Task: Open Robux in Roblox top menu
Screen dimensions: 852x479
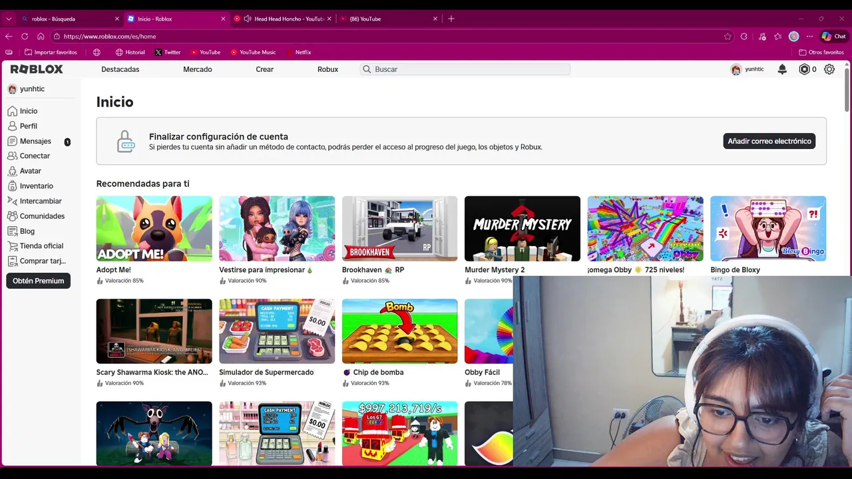Action: click(x=327, y=69)
